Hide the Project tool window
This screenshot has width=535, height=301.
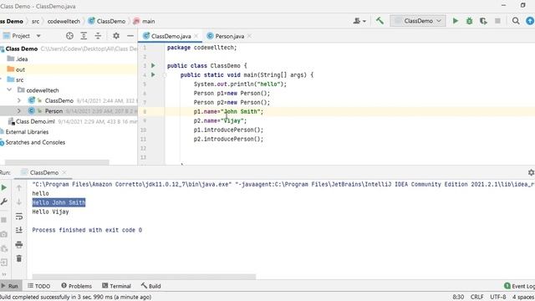(x=130, y=36)
